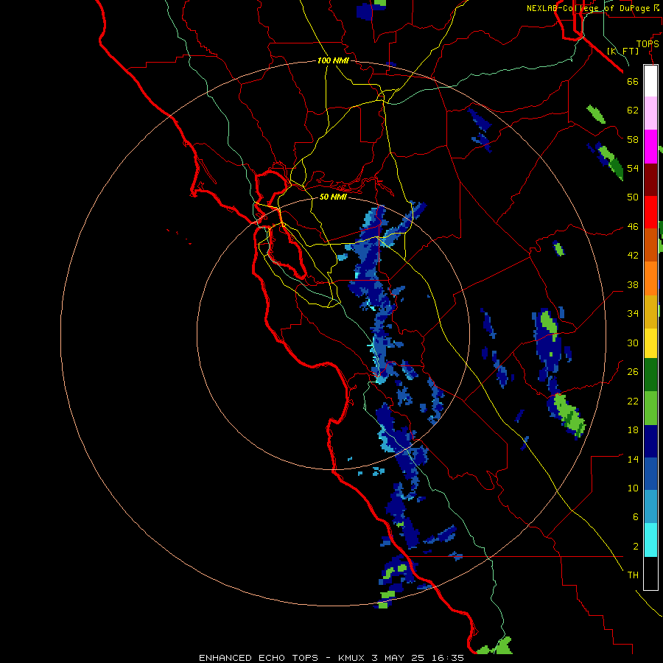Click the '58' scale value
The image size is (663, 663).
point(633,139)
